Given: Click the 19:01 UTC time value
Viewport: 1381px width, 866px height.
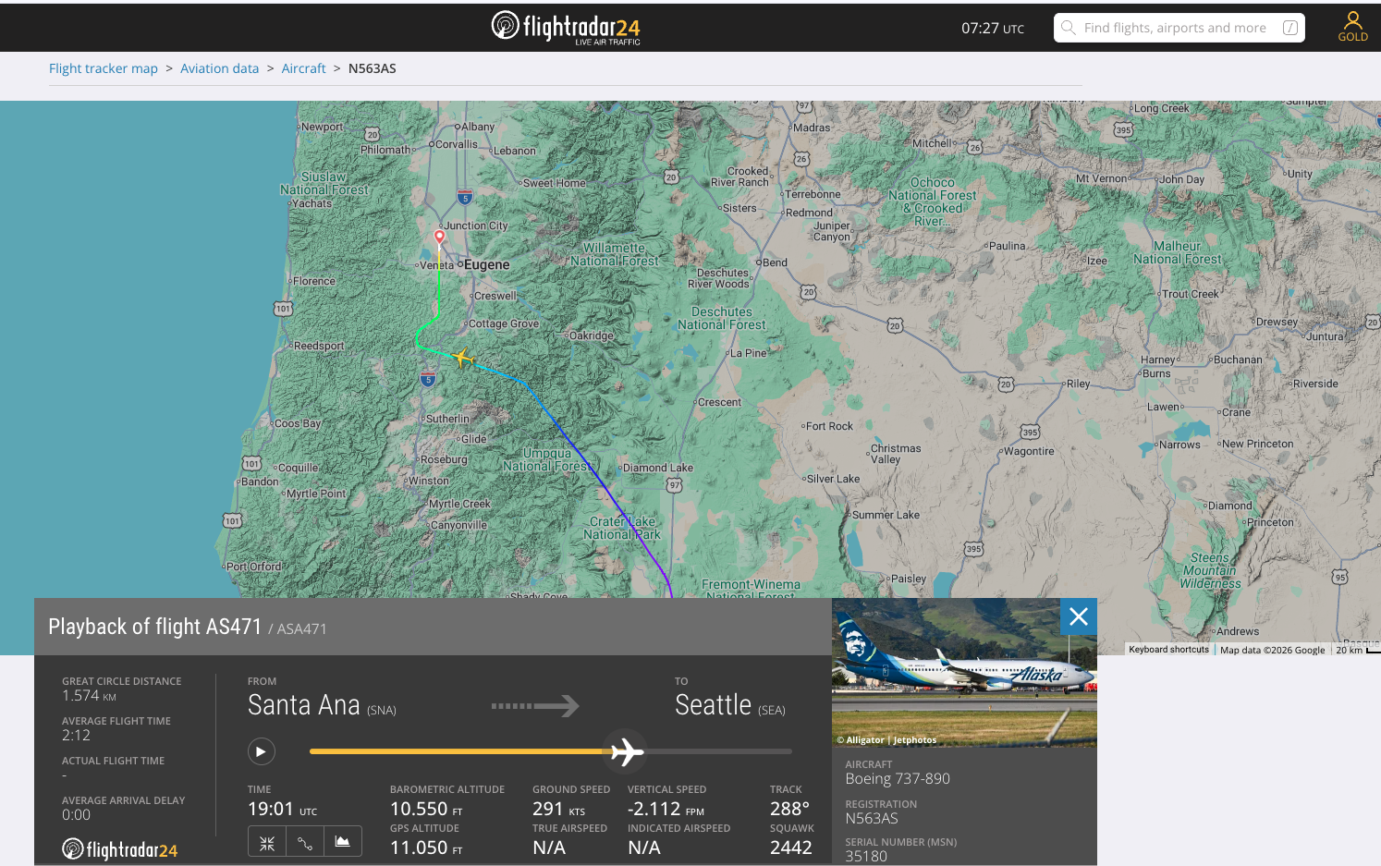Looking at the screenshot, I should click(x=282, y=809).
